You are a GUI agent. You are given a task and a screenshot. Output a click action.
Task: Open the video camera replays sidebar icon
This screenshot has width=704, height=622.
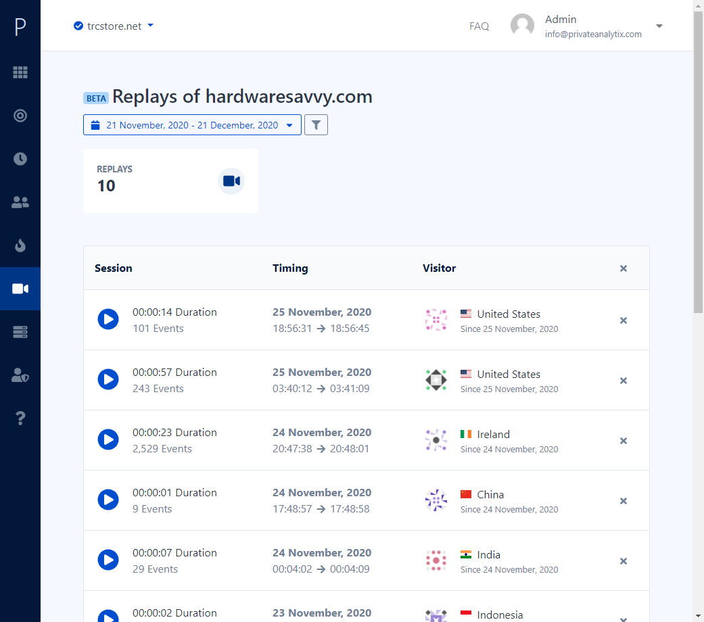point(20,289)
